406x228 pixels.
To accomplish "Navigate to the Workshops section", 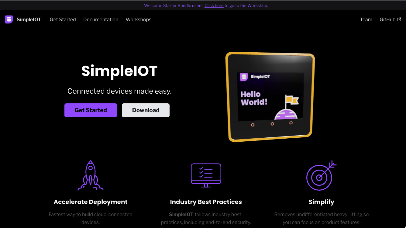I will click(x=138, y=19).
